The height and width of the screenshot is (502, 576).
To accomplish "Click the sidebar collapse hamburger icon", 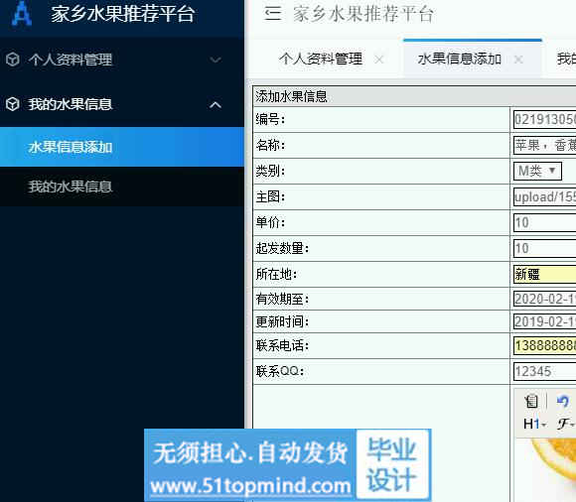I will [x=273, y=13].
